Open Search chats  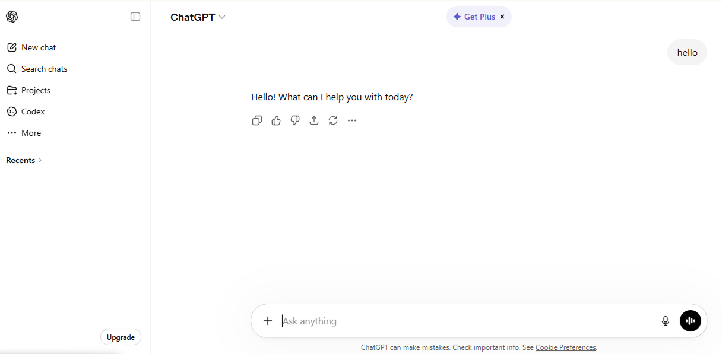37,69
